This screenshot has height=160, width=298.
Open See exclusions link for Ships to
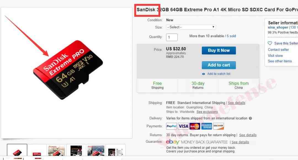(x=207, y=112)
